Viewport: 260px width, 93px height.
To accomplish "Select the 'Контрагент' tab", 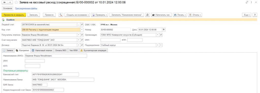I will click(x=22, y=51).
